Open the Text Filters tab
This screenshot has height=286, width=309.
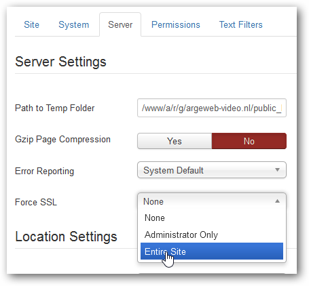click(x=241, y=24)
